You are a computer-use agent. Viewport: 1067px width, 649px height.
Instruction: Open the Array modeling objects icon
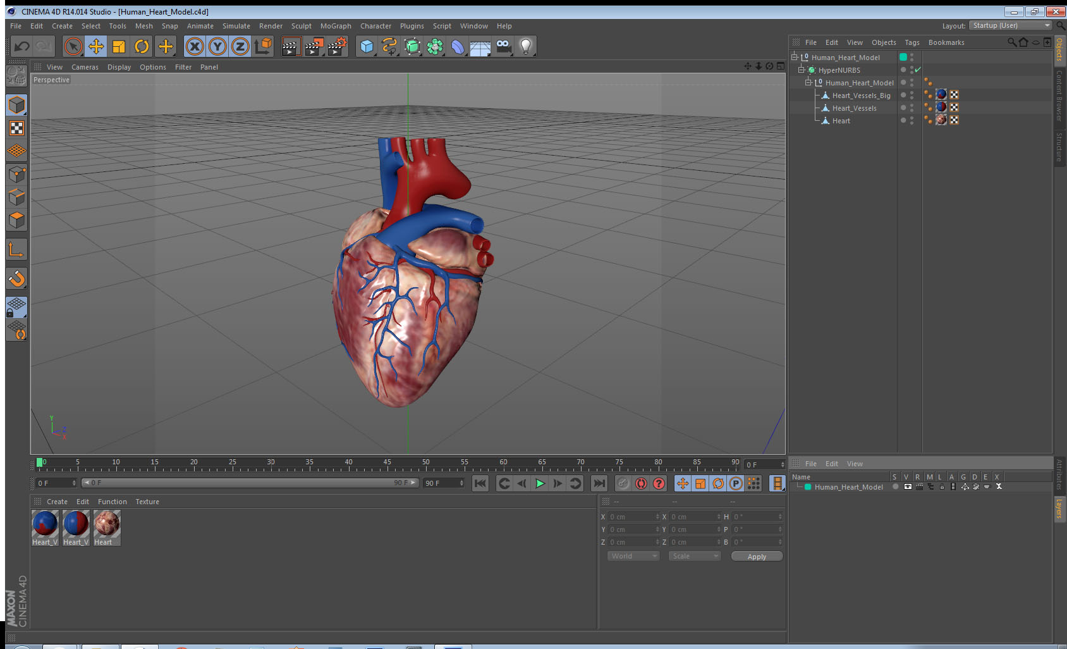click(x=435, y=46)
